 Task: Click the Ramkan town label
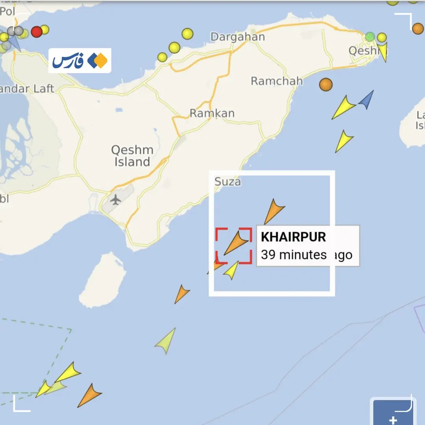(x=212, y=113)
